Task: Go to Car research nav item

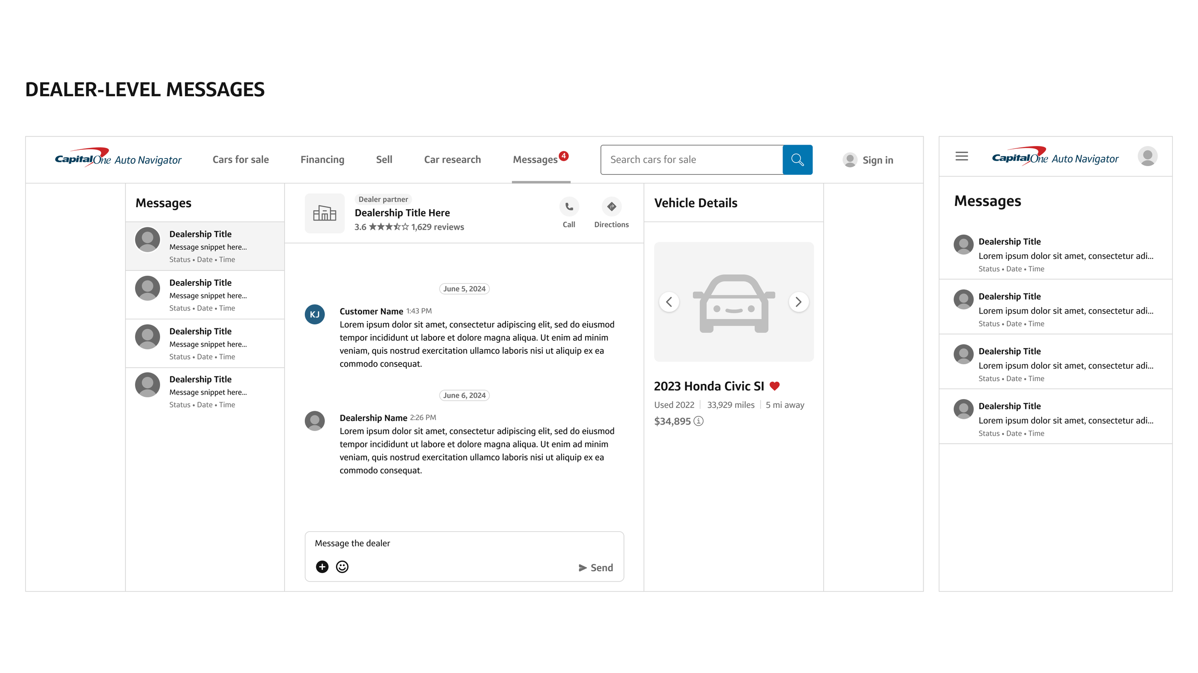Action: point(452,160)
